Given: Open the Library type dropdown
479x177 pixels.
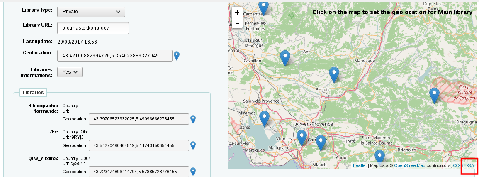Looking at the screenshot, I should pos(91,12).
